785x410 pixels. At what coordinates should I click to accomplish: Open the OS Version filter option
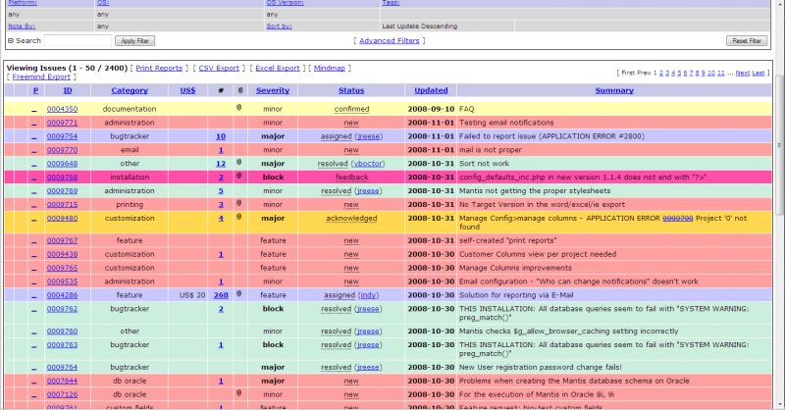click(285, 3)
